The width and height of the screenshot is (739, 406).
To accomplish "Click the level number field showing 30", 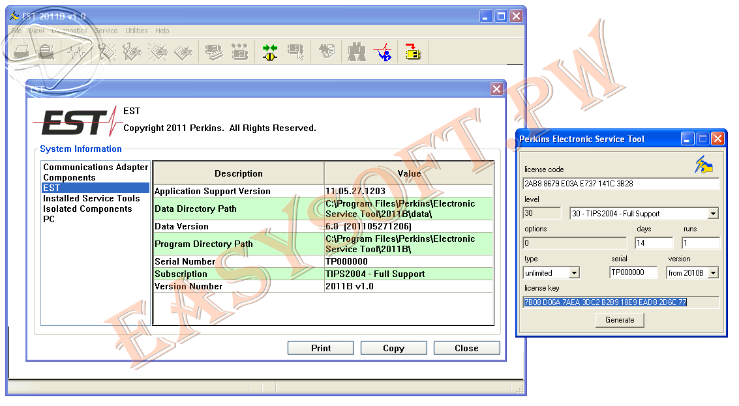I will point(542,213).
